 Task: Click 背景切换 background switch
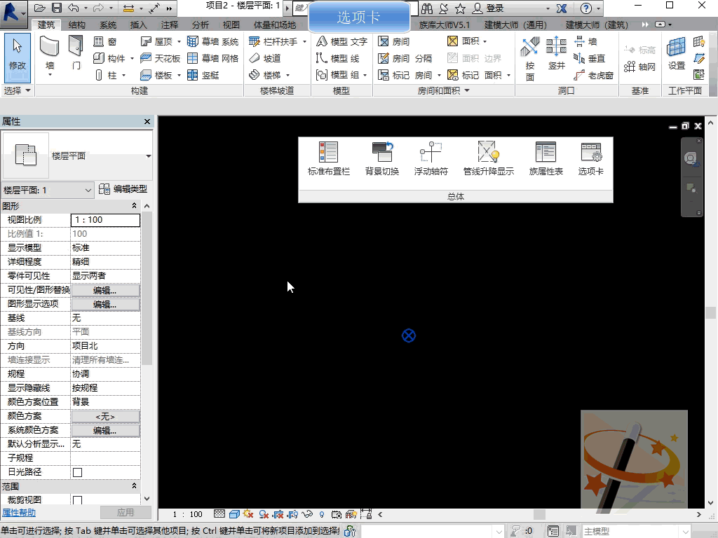click(382, 158)
